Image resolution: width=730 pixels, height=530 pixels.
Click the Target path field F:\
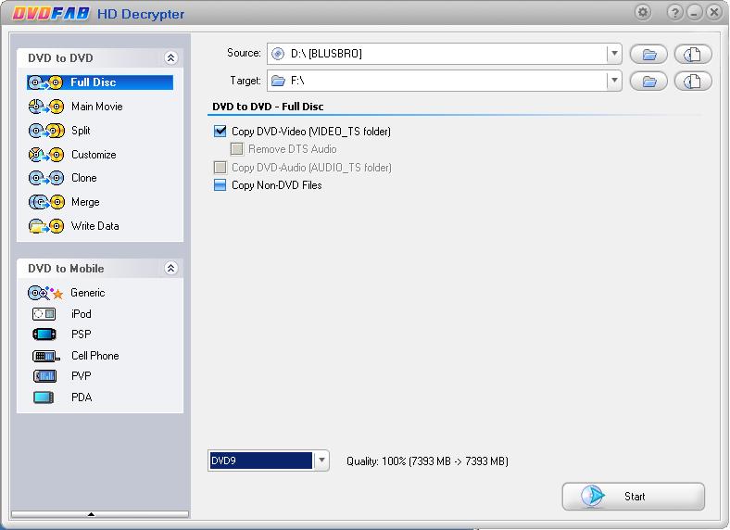[x=444, y=81]
